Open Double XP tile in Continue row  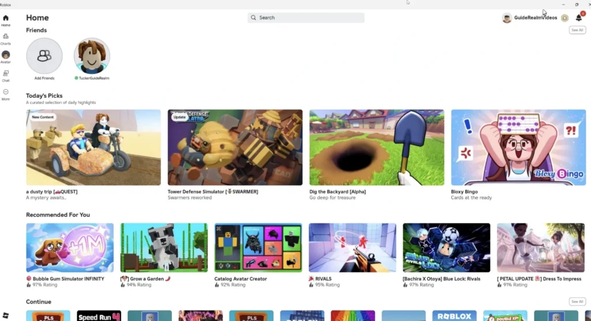point(506,316)
